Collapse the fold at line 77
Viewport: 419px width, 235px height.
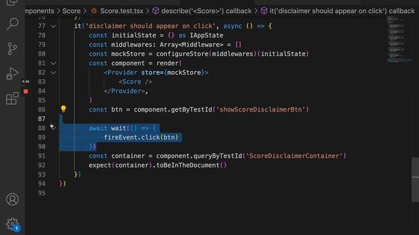53,26
